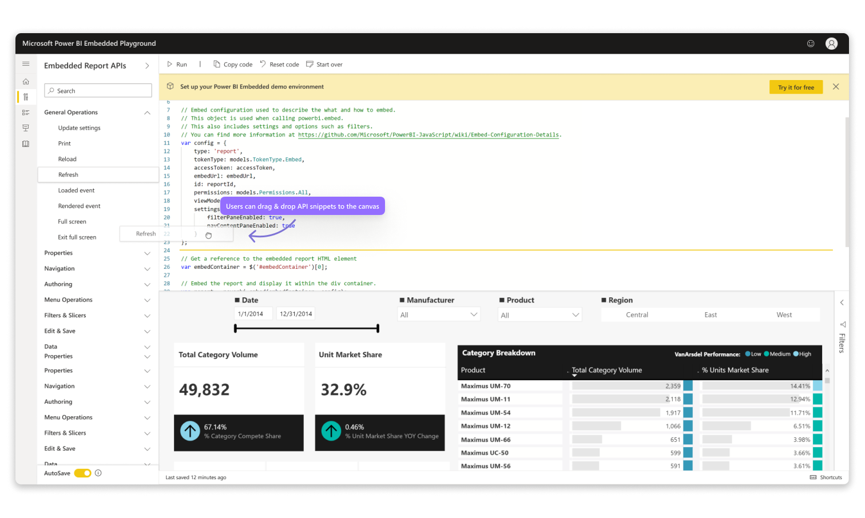Select the East region slicer
The image size is (865, 518).
point(711,315)
